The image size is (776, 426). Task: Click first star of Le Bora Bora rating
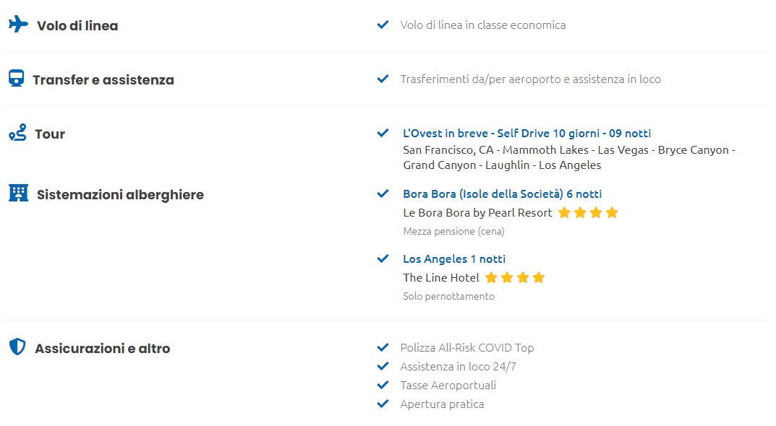[x=564, y=212]
